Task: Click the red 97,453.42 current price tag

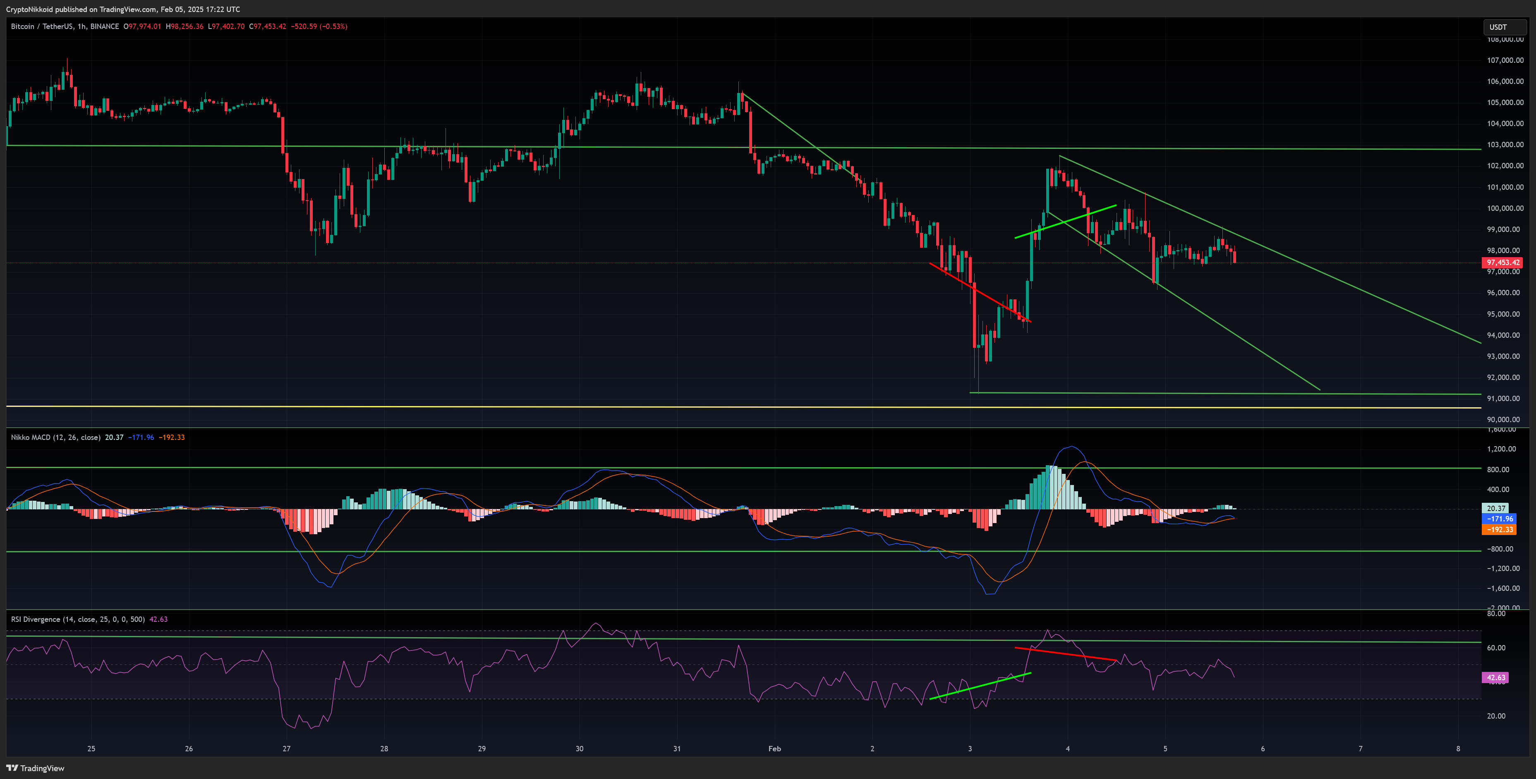Action: 1502,262
